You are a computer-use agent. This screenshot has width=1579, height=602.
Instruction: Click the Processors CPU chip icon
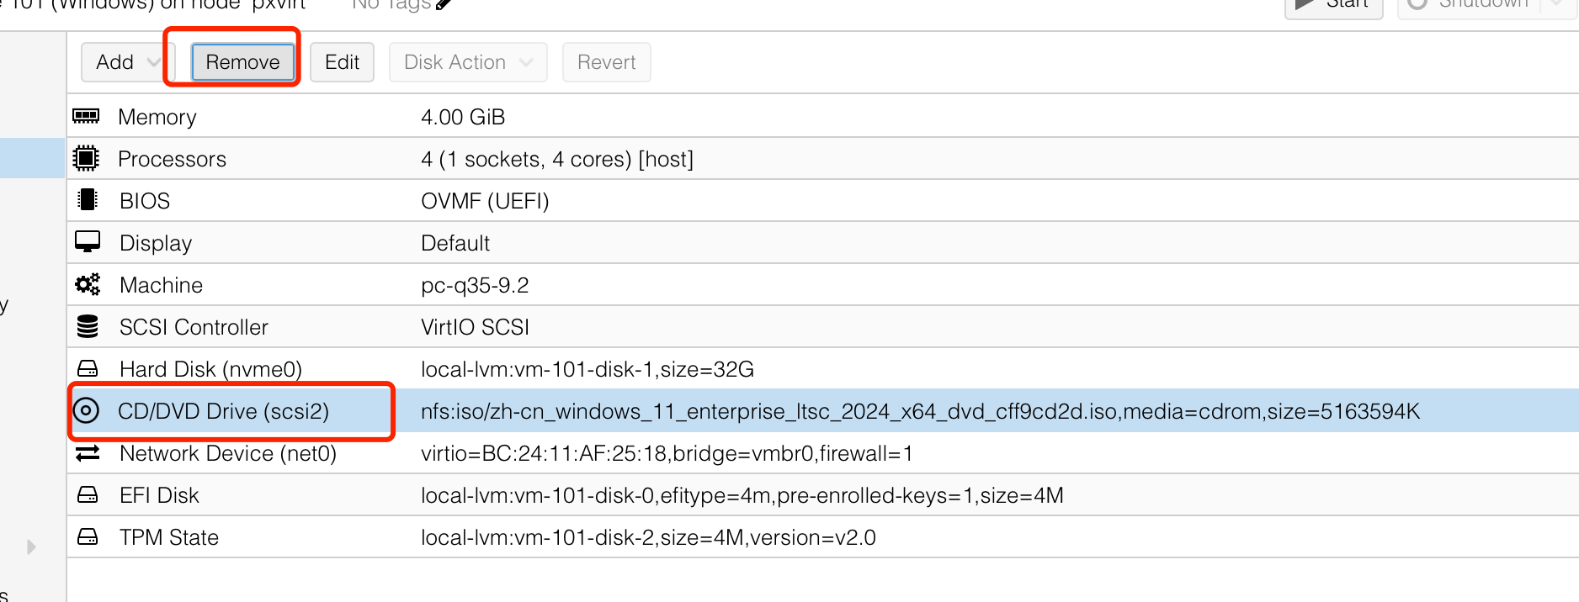pos(86,158)
